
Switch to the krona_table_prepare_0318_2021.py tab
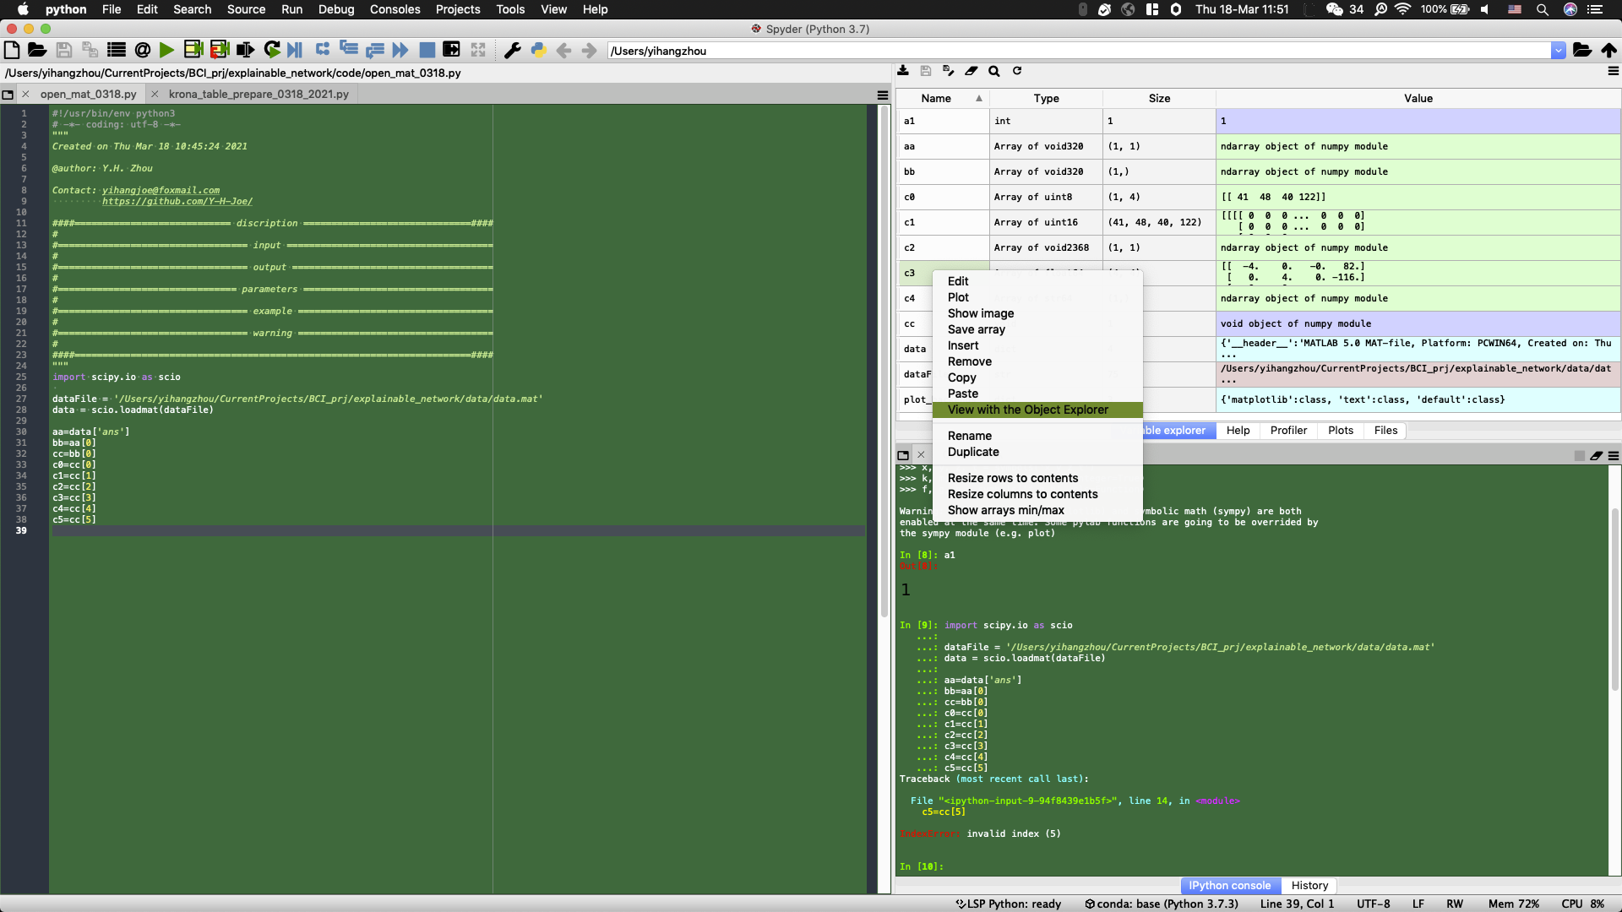(x=258, y=94)
